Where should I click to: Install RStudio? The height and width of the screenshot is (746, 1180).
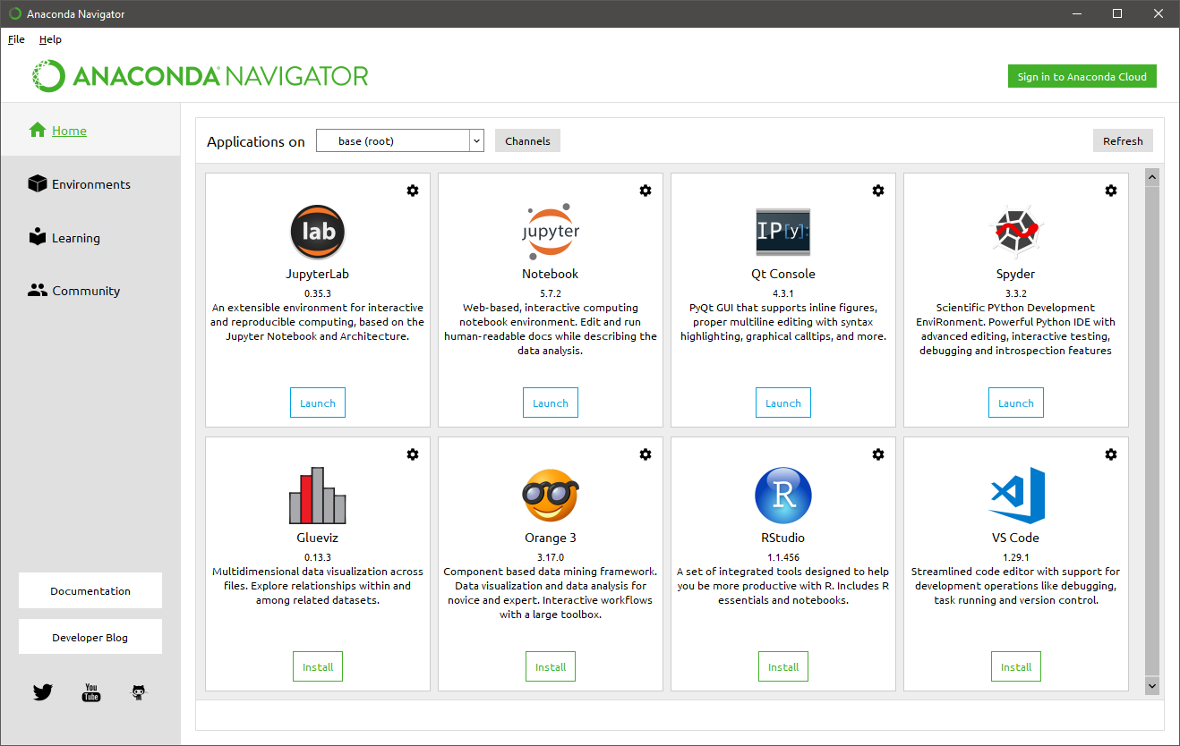click(783, 666)
